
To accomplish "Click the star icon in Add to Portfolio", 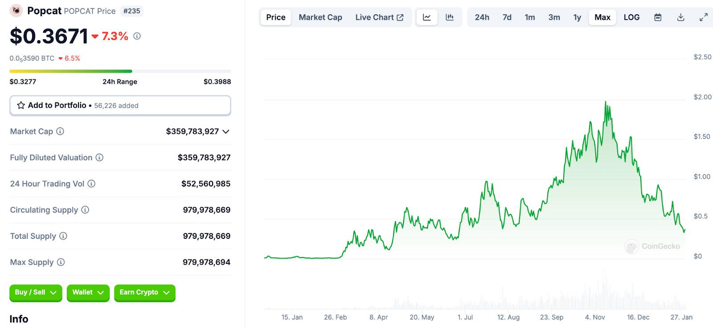I will tap(21, 106).
